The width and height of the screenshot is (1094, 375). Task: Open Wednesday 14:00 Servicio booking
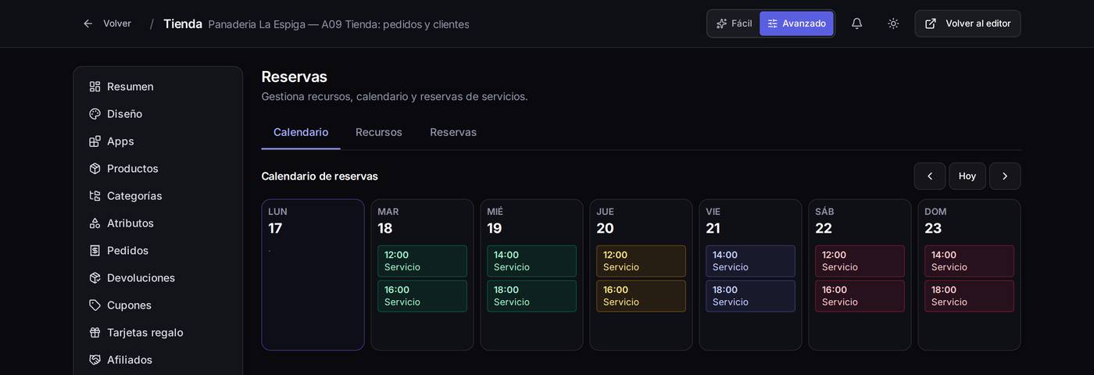531,261
